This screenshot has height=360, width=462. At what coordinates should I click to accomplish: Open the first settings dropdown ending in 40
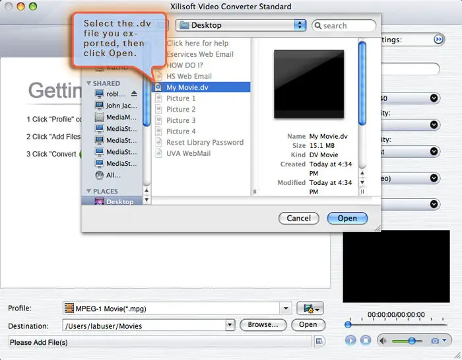click(434, 98)
